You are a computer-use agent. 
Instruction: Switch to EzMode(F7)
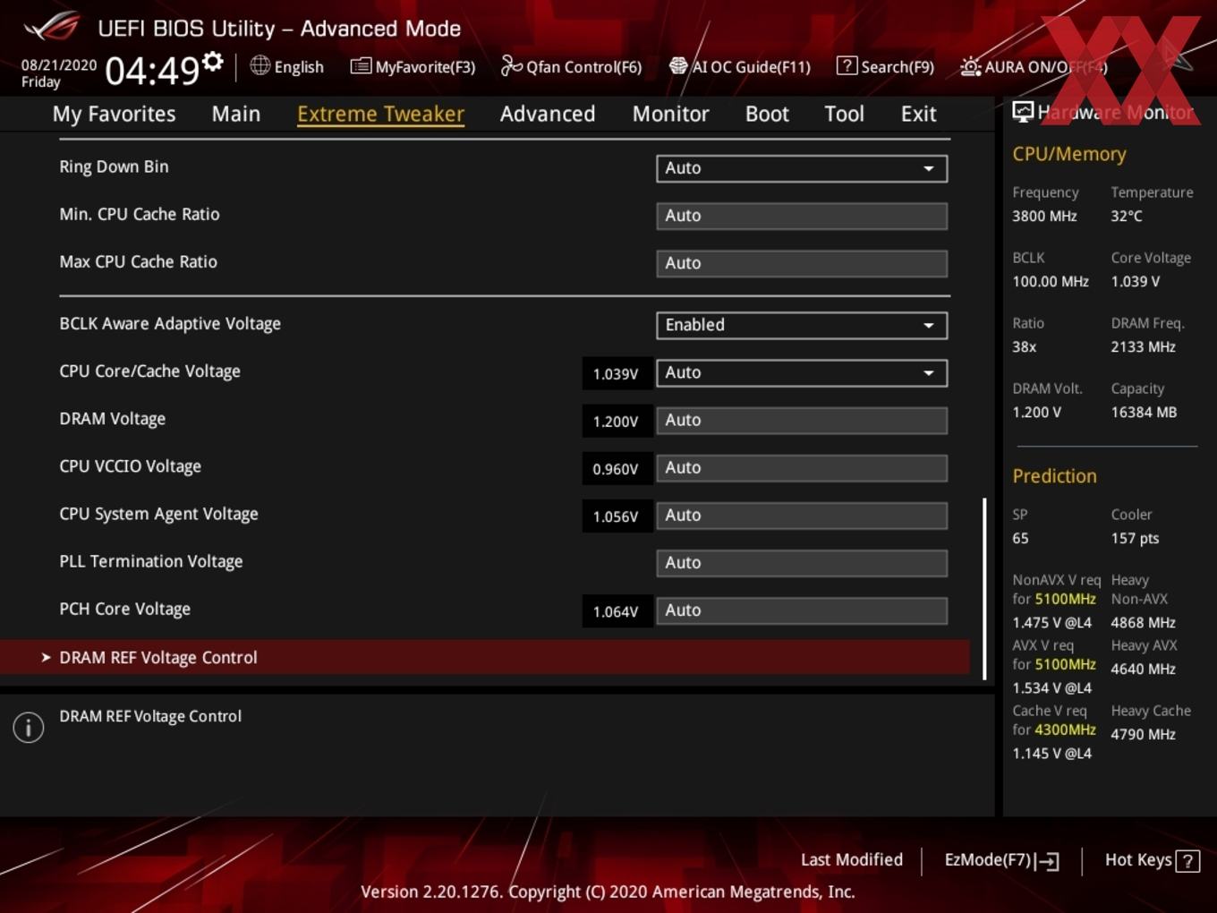click(1002, 860)
